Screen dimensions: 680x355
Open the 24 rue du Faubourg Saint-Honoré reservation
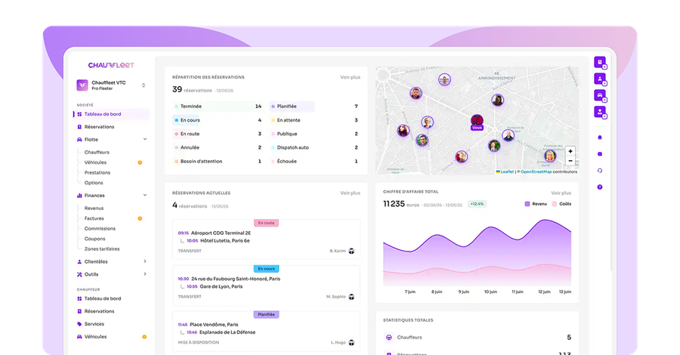266,286
